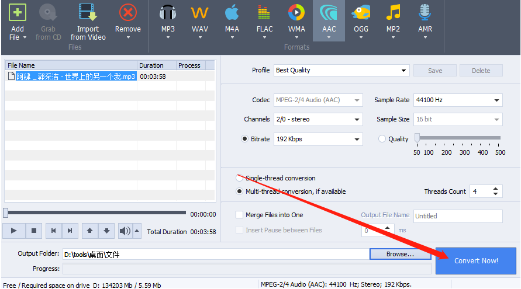Screen dimensions: 521x289
Task: Enable Merge Files into One checkbox
Action: pos(239,215)
